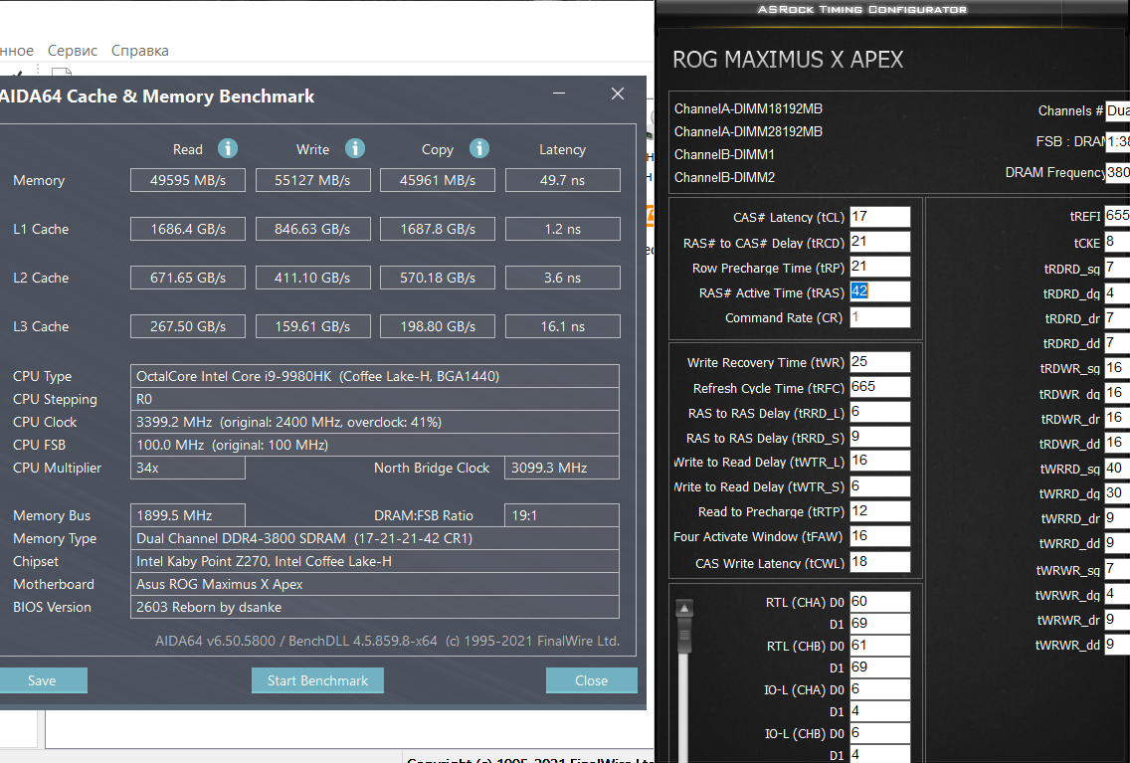1130x763 pixels.
Task: Minimize the AIDA64 benchmark window
Action: pos(559,94)
